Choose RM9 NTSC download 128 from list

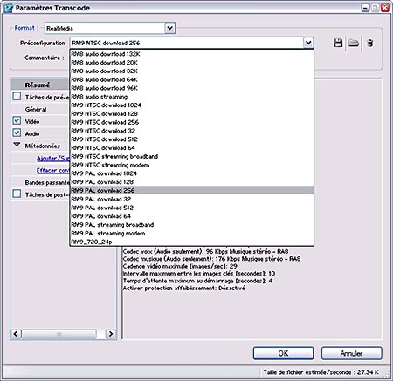(191, 113)
